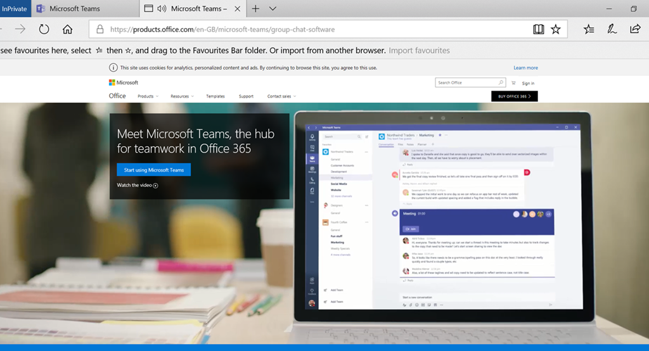Click Start using Microsoft Teams button
The width and height of the screenshot is (649, 351).
(x=153, y=170)
